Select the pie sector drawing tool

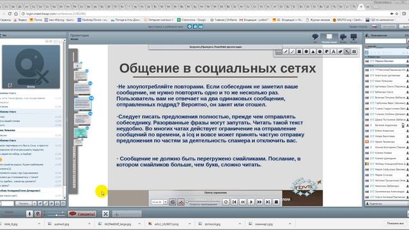[x=327, y=52]
